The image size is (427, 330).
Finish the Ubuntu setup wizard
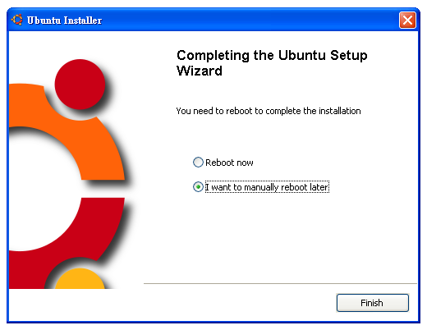[x=372, y=303]
